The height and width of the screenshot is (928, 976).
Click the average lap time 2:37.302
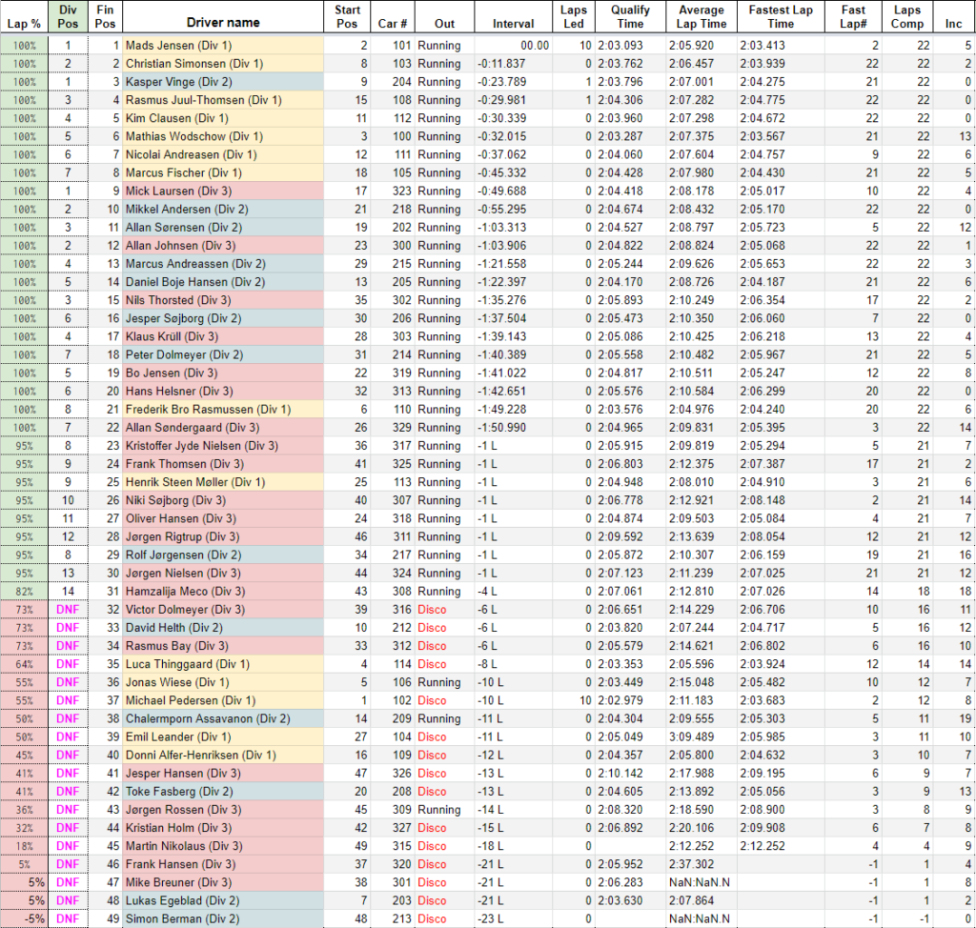tap(692, 864)
